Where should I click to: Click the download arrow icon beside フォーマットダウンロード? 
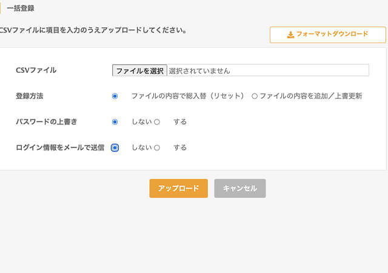point(290,35)
